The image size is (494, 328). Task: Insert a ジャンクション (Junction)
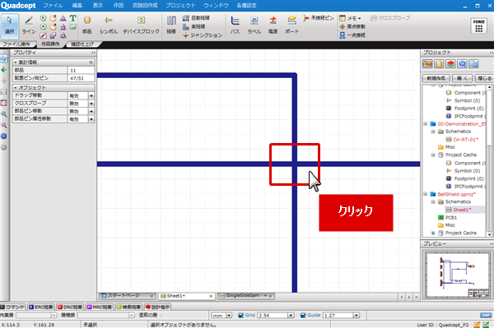coord(203,35)
